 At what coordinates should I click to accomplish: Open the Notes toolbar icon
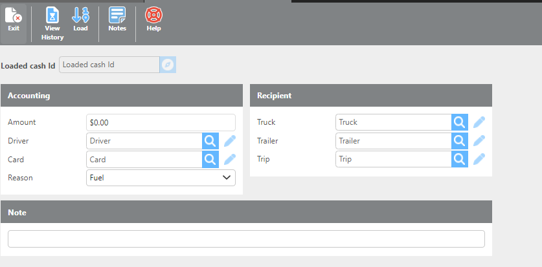point(117,19)
